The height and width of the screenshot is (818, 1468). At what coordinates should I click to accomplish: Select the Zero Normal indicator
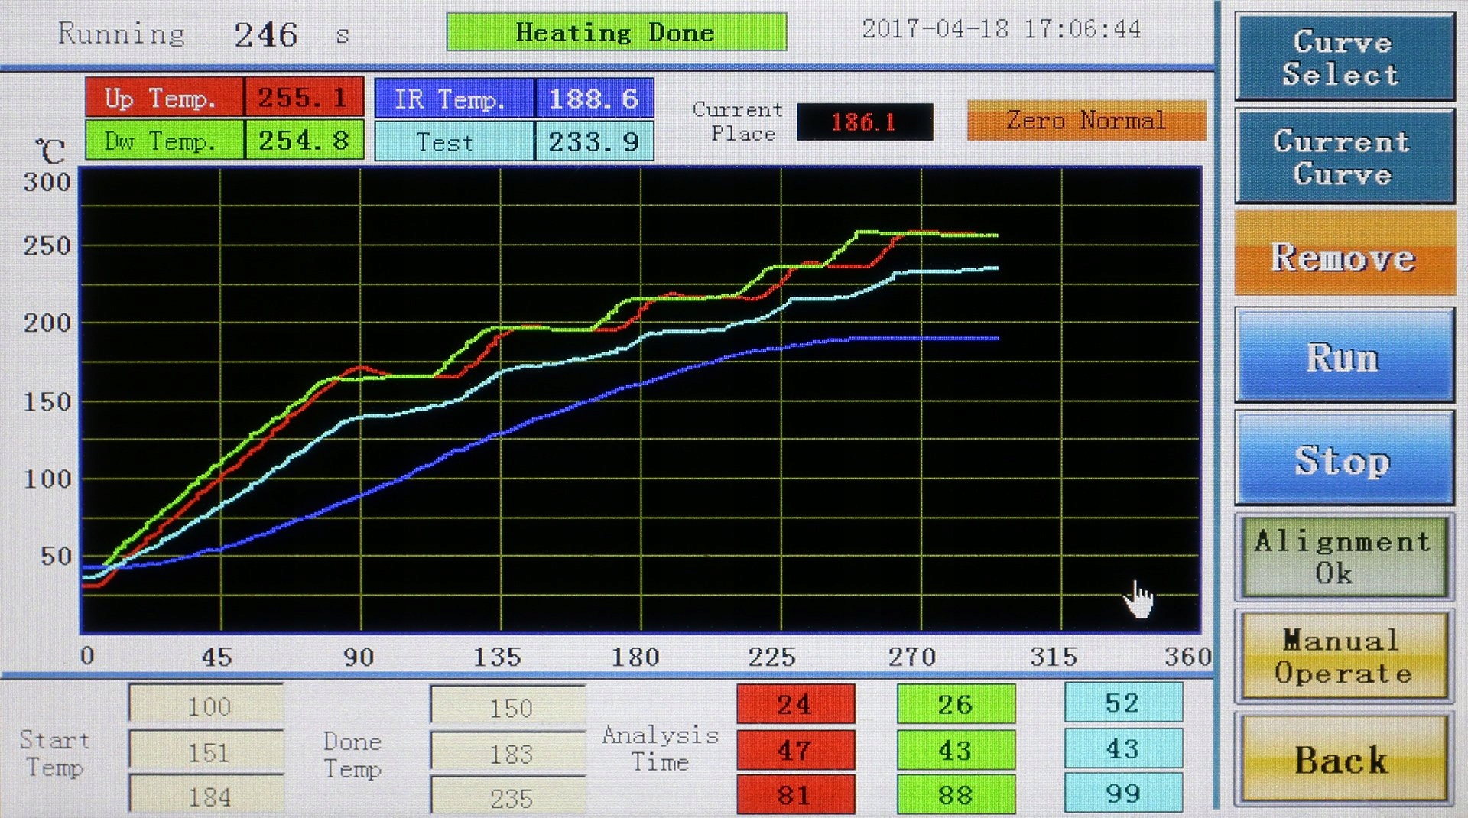(x=1086, y=121)
